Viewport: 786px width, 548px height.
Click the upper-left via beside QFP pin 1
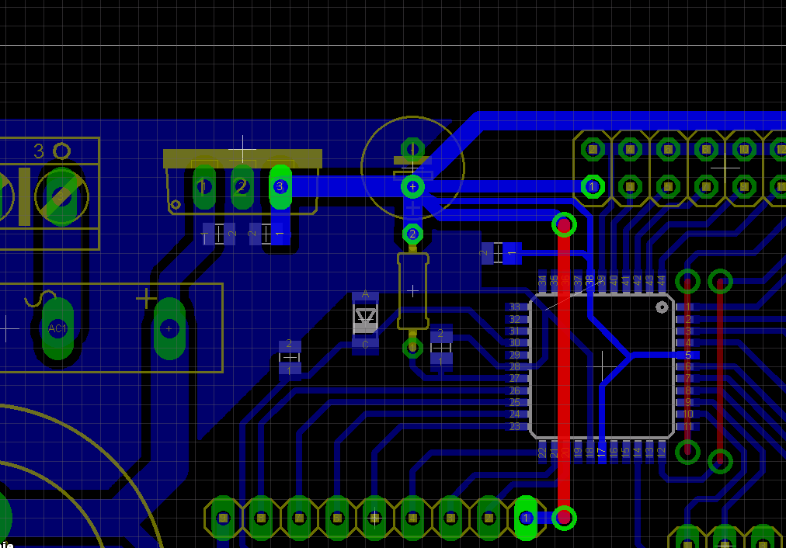click(687, 282)
